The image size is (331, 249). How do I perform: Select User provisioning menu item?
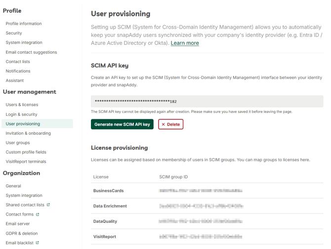[x=23, y=124]
